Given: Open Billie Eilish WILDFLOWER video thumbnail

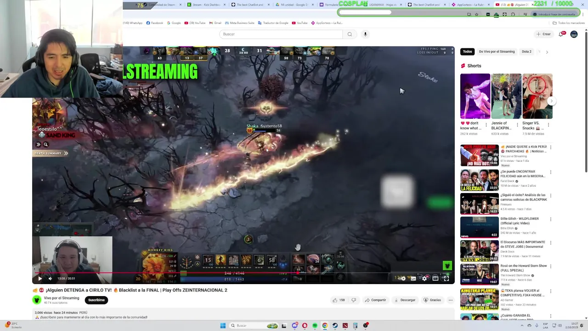Looking at the screenshot, I should pos(479,227).
